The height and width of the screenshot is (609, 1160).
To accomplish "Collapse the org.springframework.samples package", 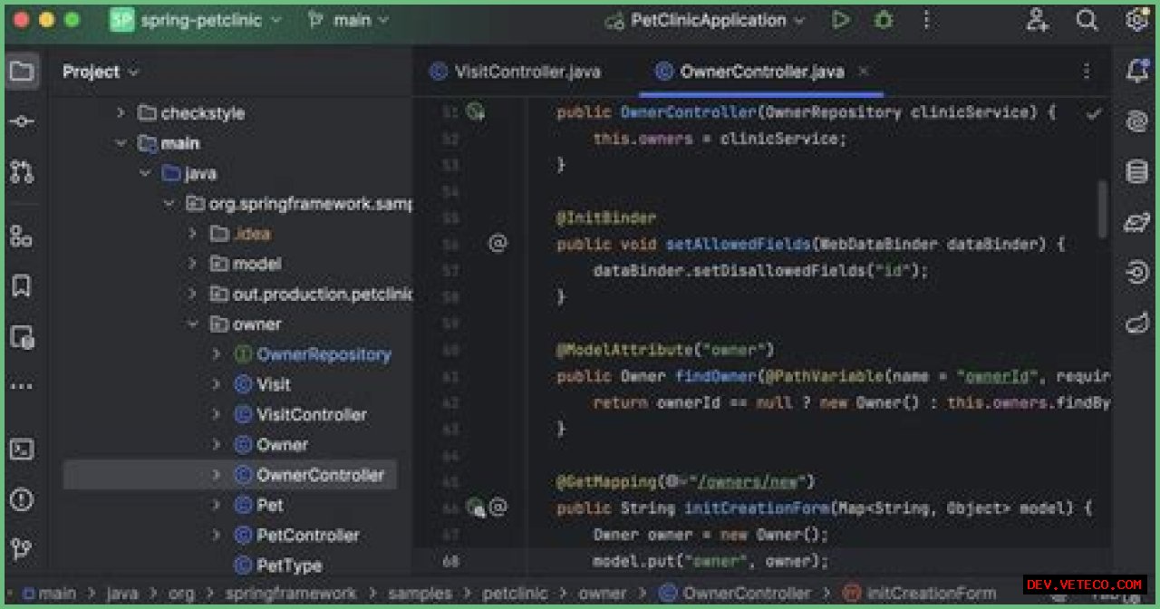I will 169,204.
